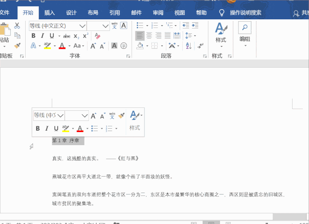Open the Editing search menu
This screenshot has width=309, height=224.
tap(245, 34)
